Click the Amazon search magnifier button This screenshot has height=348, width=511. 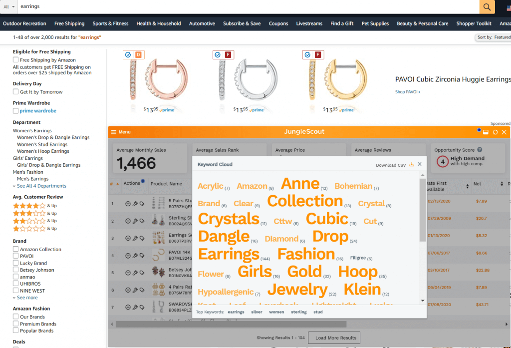point(487,7)
